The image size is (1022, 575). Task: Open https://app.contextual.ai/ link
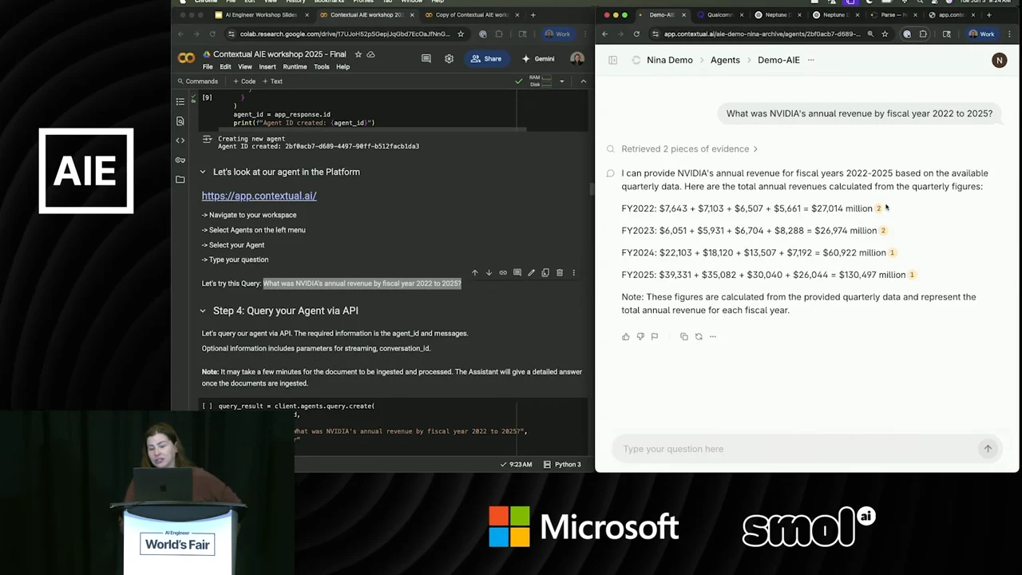(x=259, y=196)
